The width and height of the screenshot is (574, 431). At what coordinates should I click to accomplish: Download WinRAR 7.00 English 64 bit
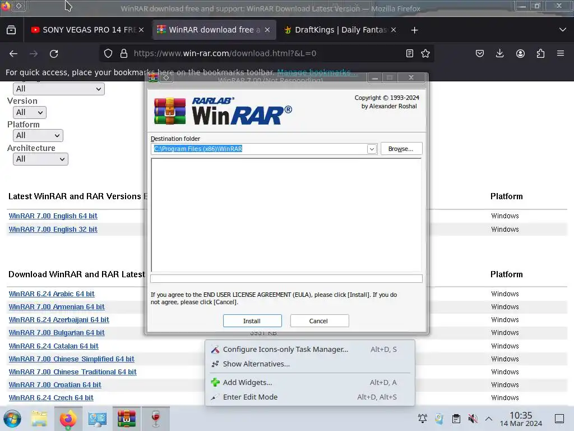tap(53, 216)
